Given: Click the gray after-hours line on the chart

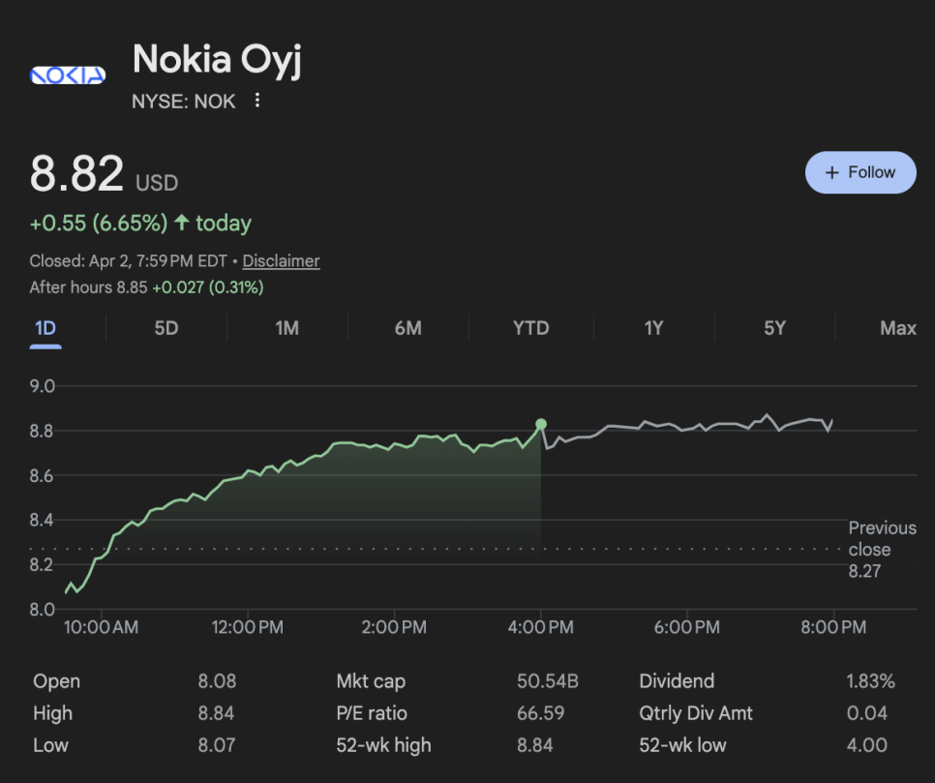Looking at the screenshot, I should (x=678, y=427).
